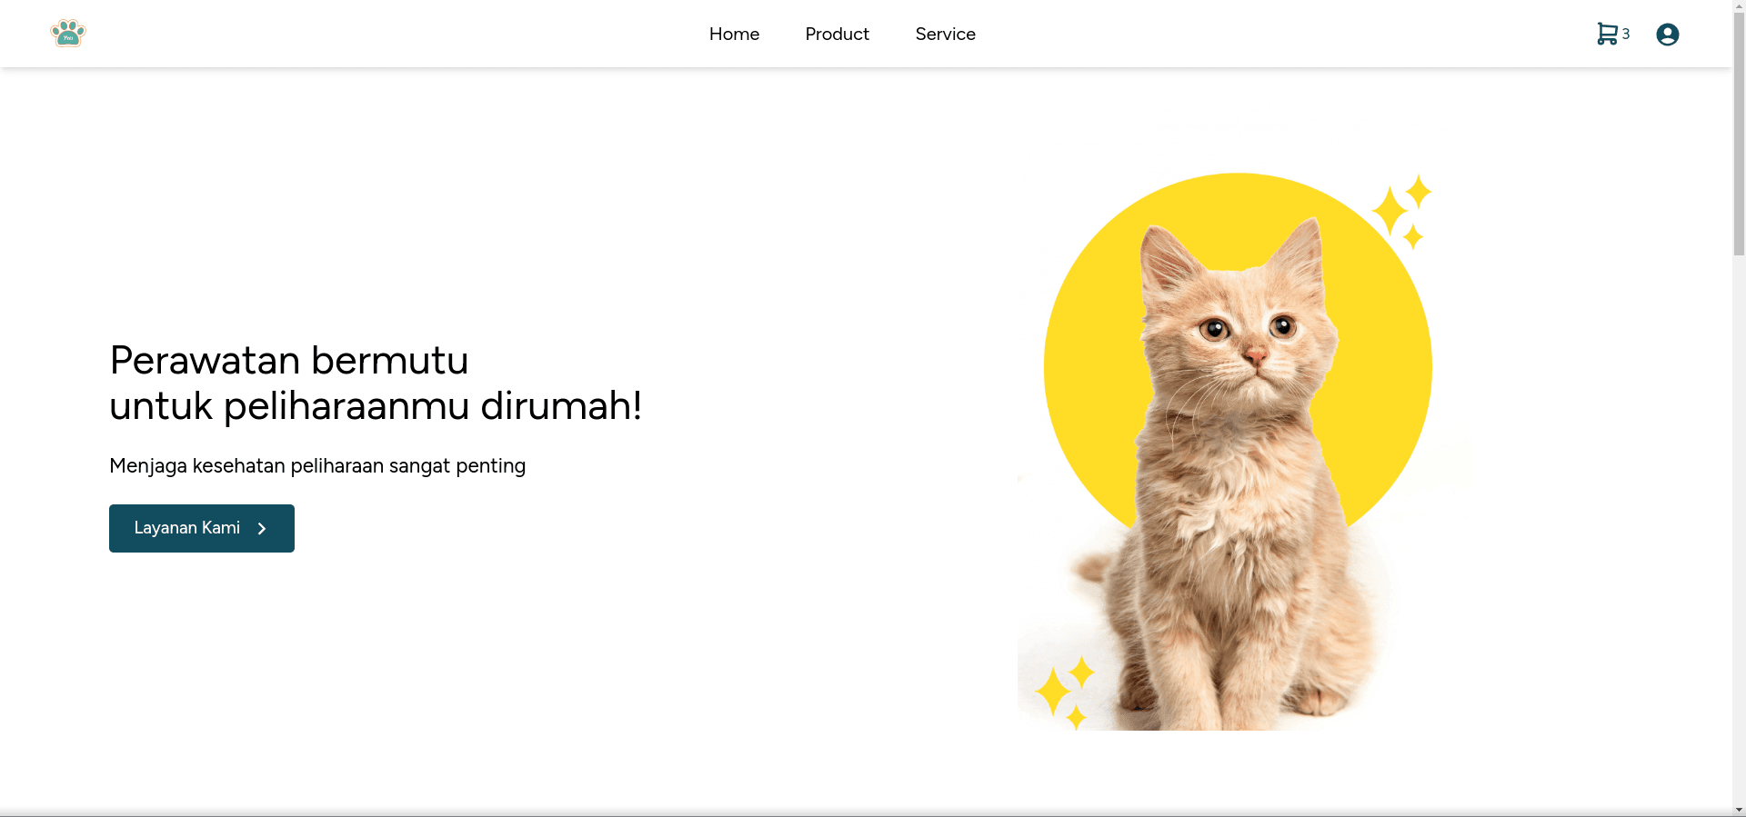This screenshot has width=1746, height=817.
Task: Open the Product menu item
Action: [x=837, y=35]
